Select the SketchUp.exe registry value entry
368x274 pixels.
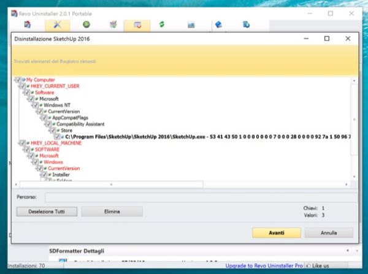[208, 137]
